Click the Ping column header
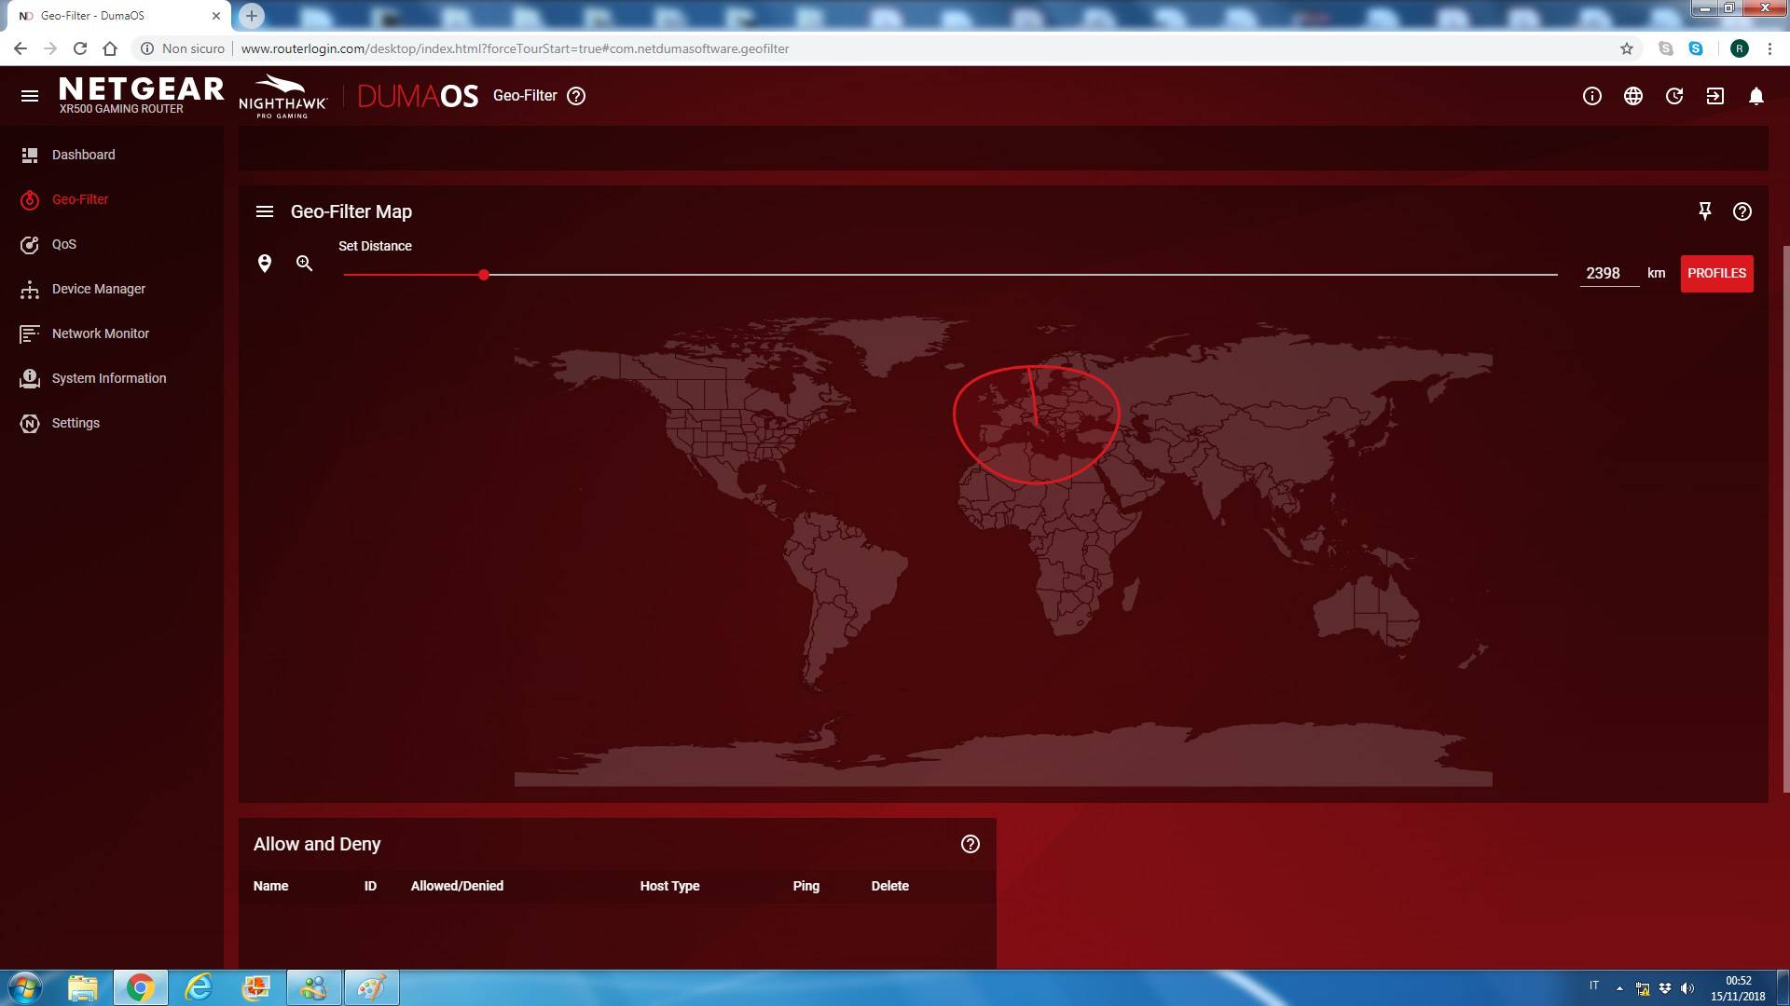Screen dimensions: 1790x1006 coord(806,886)
